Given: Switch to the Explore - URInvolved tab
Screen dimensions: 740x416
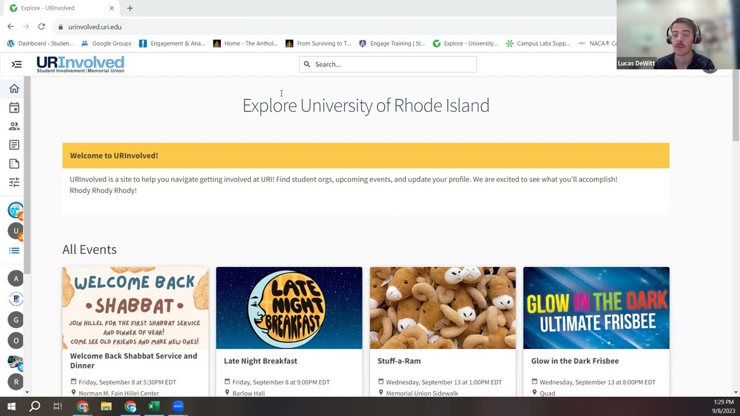Looking at the screenshot, I should click(x=61, y=8).
